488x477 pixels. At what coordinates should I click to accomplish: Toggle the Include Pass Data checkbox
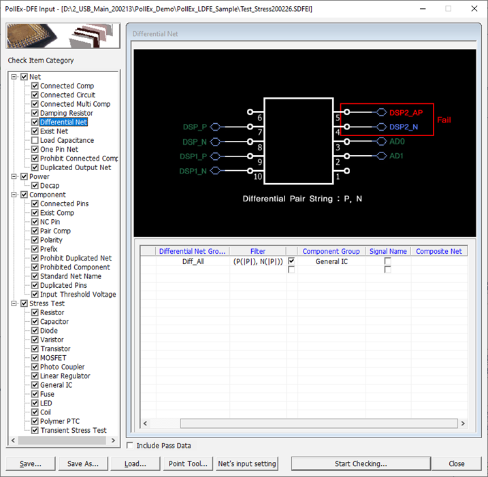(131, 446)
